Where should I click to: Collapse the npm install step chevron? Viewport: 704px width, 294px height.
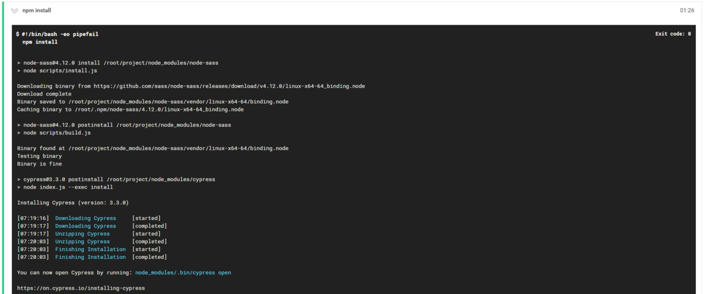[15, 11]
